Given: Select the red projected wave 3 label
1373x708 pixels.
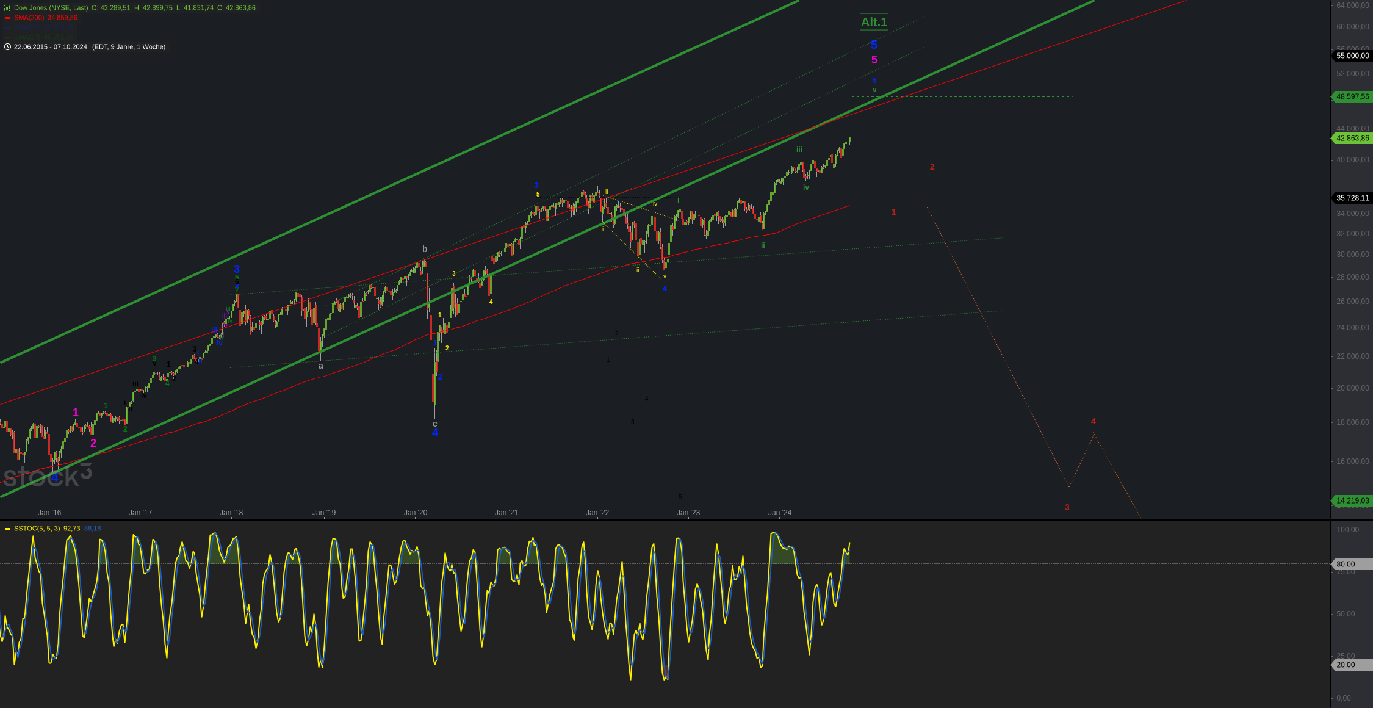Looking at the screenshot, I should [1067, 507].
